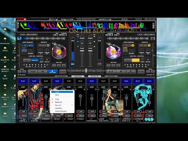188x141 pixels.
Task: Click left deck effect Param 1 knob
Action: tap(41, 50)
